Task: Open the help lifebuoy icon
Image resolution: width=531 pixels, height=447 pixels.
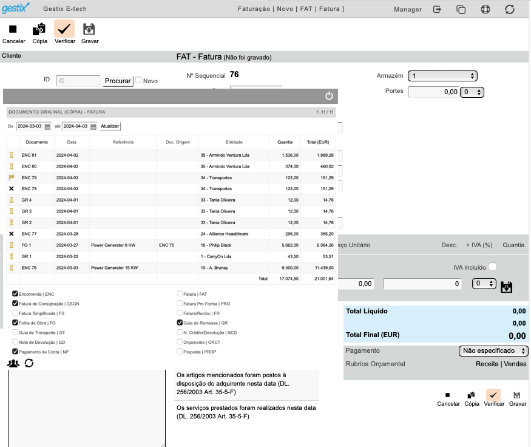Action: (x=485, y=9)
